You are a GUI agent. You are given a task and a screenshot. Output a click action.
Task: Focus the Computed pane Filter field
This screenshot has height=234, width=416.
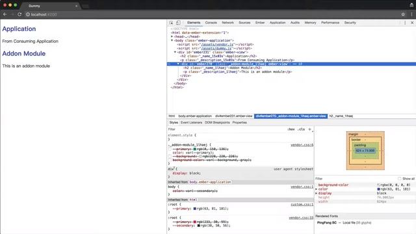[x=356, y=179]
